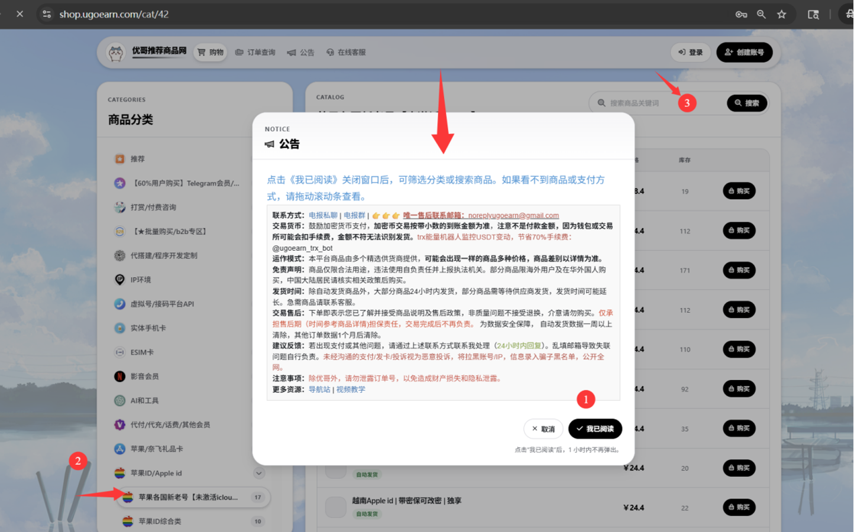Click 购买 in the row with stock 92
The height and width of the screenshot is (532, 854).
pos(739,389)
